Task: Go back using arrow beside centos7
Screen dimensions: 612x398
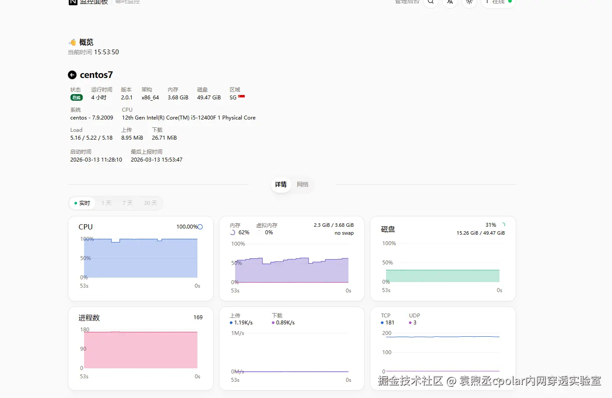Action: point(72,75)
